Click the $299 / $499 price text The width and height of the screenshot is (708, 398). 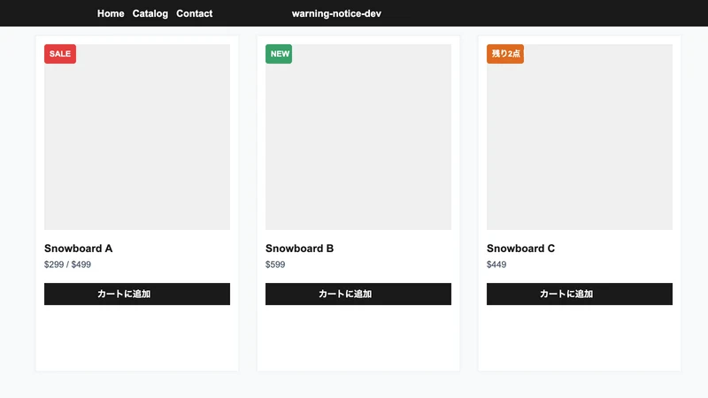click(x=68, y=264)
